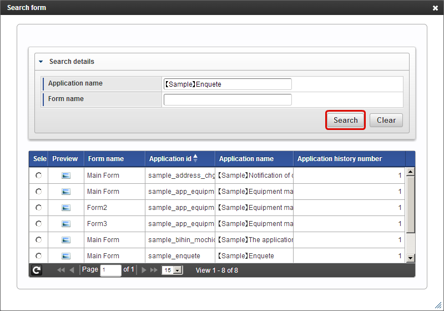Click preview icon in Form2 row
This screenshot has width=444, height=311.
[x=66, y=208]
